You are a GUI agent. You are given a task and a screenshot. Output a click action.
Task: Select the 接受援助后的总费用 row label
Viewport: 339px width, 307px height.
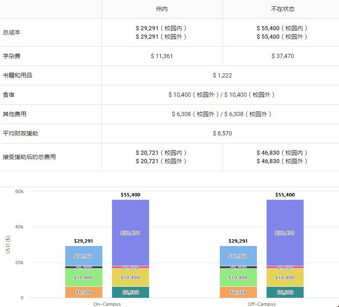[29, 157]
